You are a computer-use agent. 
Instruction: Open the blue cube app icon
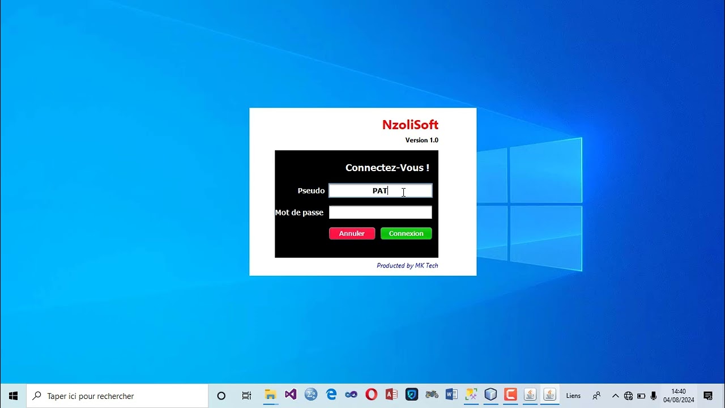pos(491,394)
